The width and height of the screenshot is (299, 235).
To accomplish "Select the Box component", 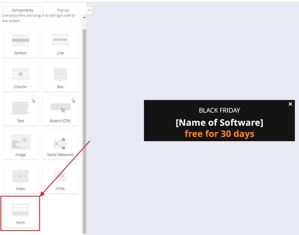I will (60, 77).
